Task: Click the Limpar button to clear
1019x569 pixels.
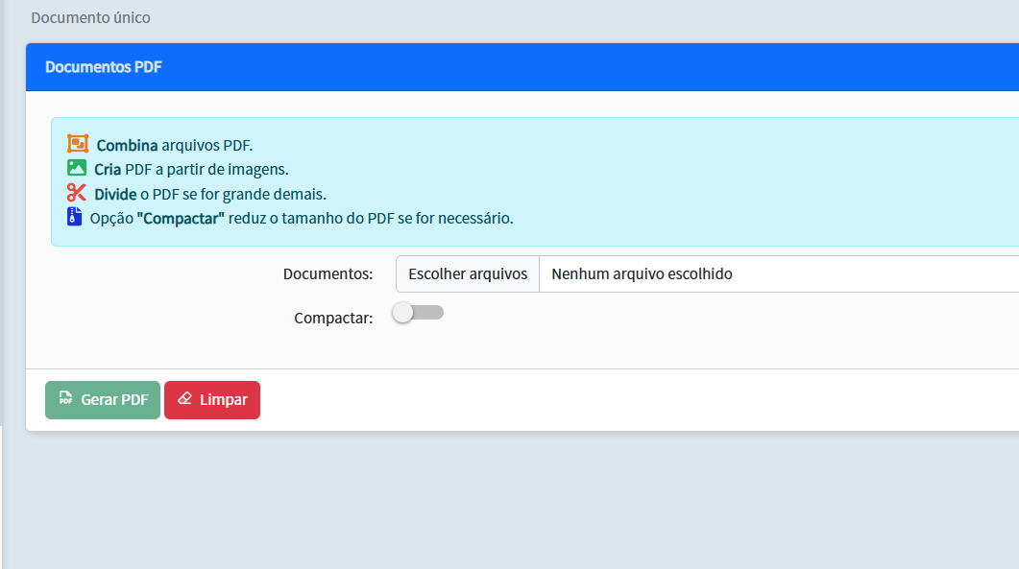Action: coord(211,399)
